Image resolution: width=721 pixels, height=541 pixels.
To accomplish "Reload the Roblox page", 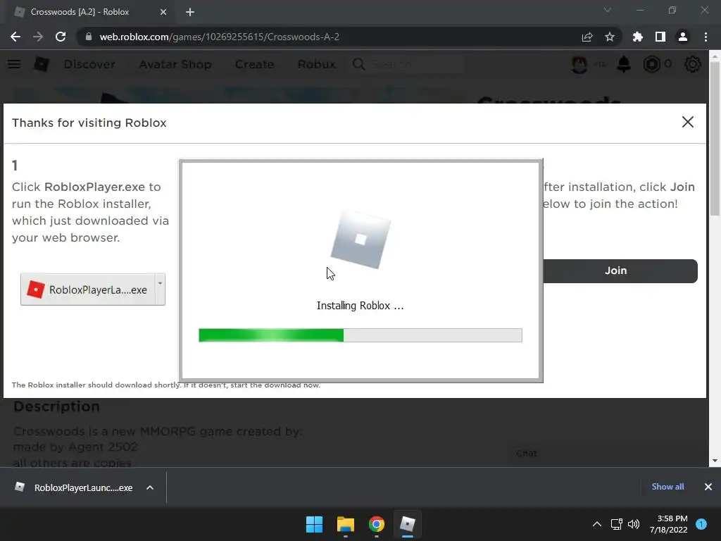I will click(x=61, y=37).
